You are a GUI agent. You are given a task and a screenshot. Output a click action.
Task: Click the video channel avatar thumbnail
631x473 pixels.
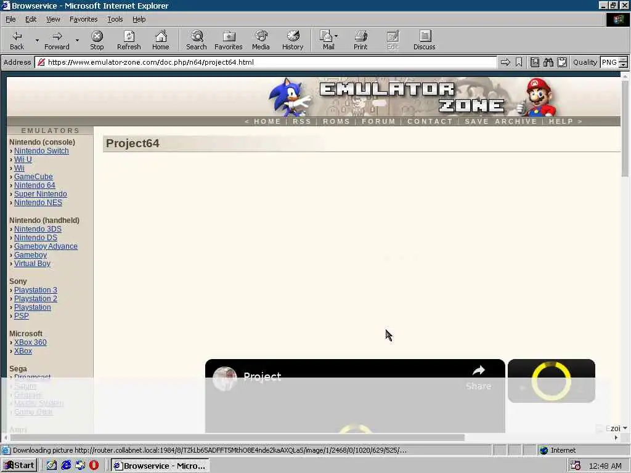click(x=224, y=379)
